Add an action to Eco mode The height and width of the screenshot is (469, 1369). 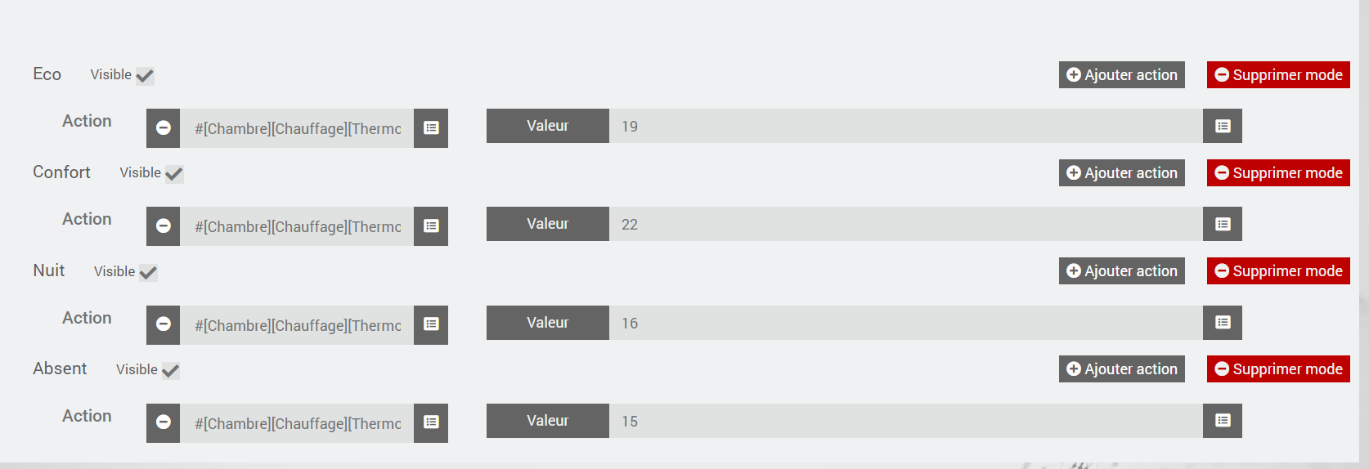coord(1121,75)
